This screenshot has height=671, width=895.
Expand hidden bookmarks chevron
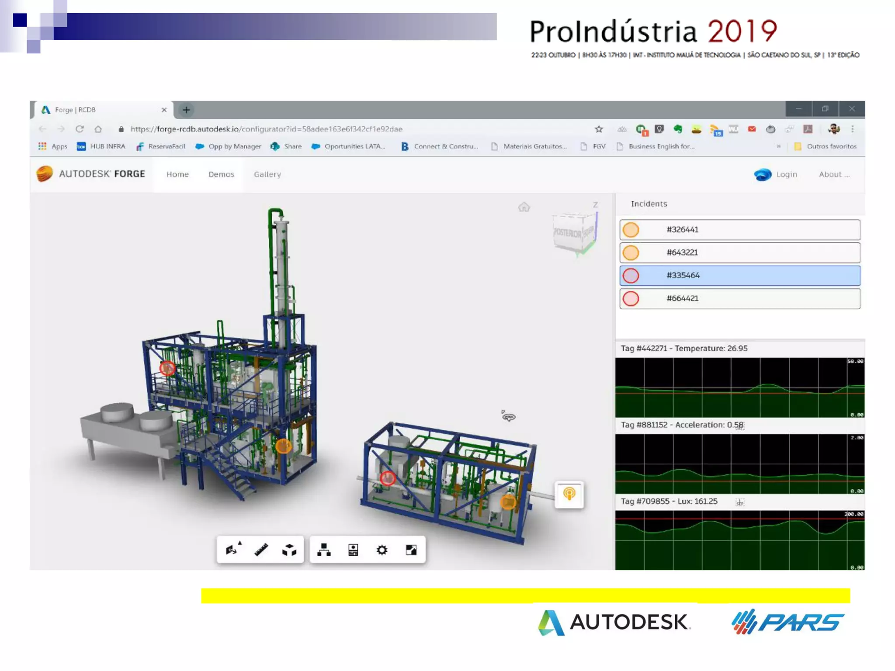778,146
